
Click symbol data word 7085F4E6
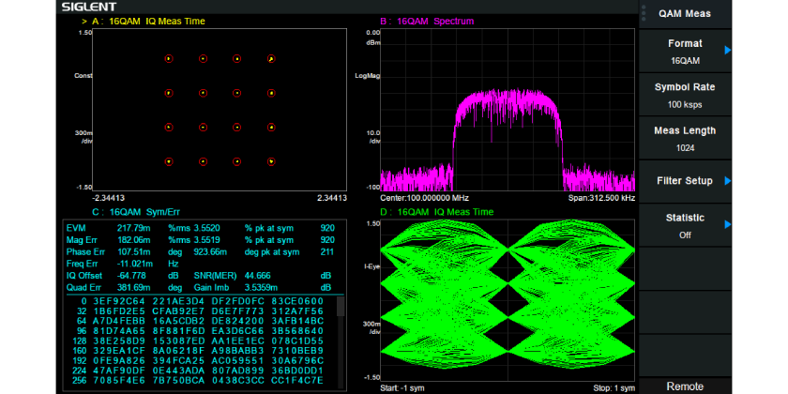(x=119, y=380)
